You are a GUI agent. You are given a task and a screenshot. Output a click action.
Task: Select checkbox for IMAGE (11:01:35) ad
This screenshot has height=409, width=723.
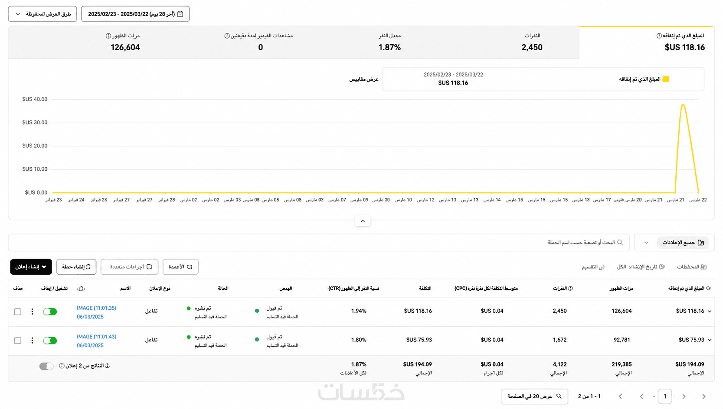pyautogui.click(x=18, y=312)
